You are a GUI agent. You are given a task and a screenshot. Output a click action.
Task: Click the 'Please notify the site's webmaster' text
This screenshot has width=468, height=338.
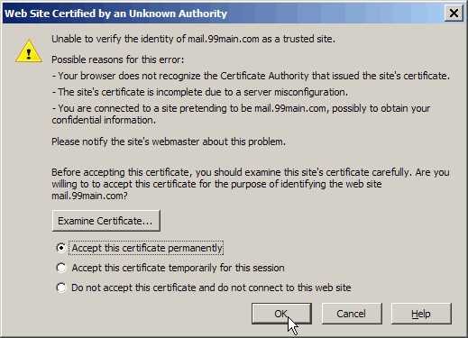pos(169,142)
